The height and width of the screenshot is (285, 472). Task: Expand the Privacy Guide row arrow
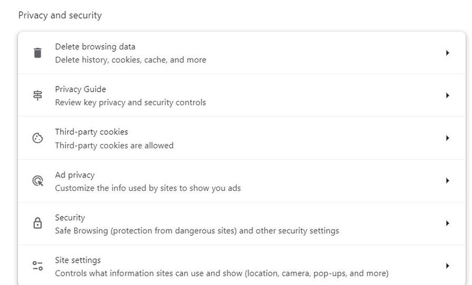448,95
